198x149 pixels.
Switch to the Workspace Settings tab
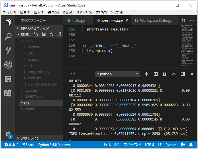[154, 20]
